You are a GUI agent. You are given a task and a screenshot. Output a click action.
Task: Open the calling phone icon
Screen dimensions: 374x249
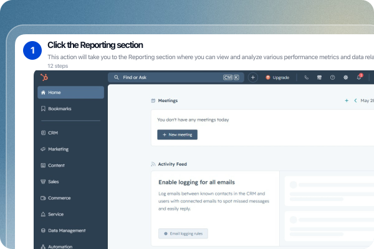pyautogui.click(x=306, y=77)
